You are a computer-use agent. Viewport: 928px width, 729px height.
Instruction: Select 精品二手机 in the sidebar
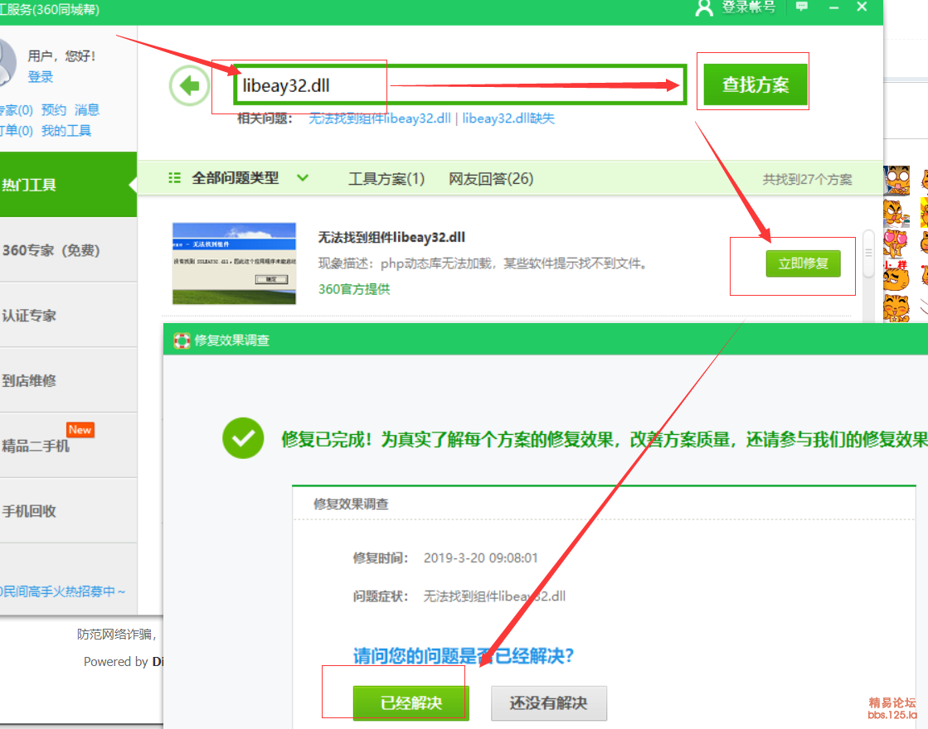68,445
